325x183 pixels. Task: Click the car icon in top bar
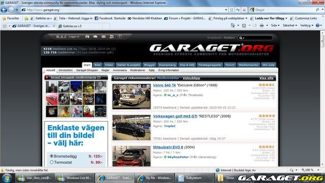coord(95,37)
